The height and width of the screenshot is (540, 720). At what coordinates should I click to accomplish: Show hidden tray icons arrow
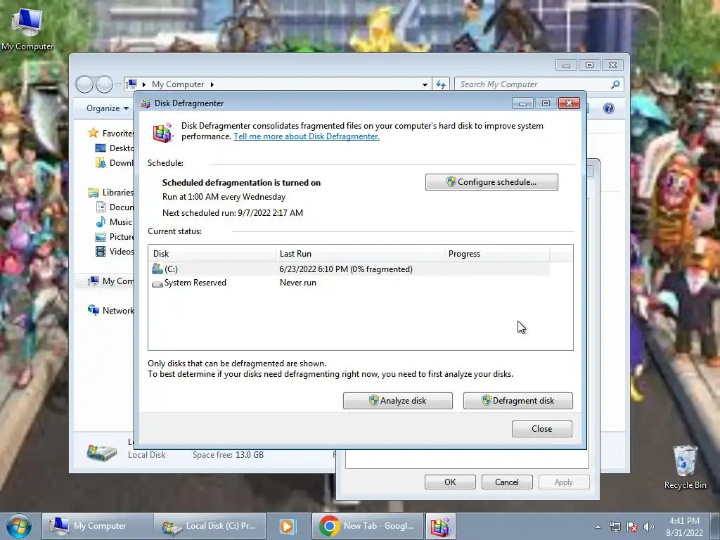(598, 527)
